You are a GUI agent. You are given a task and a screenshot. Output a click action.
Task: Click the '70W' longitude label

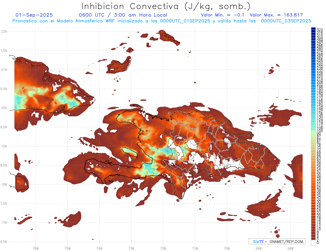tap(227, 248)
